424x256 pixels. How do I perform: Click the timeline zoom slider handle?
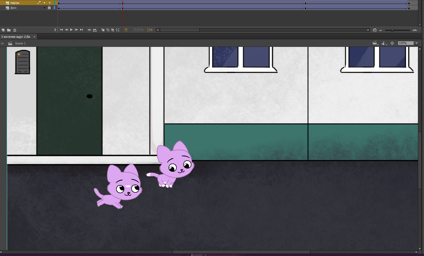coord(392,30)
